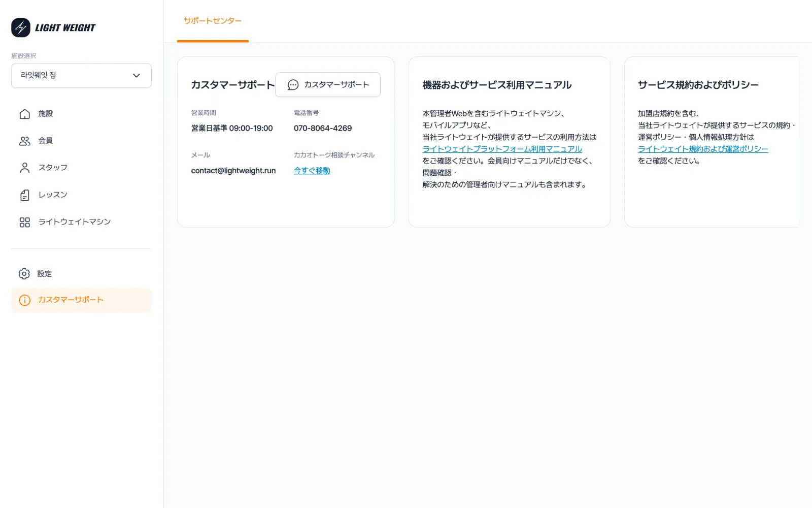
Task: Click the gear icon beside 設定
Action: coord(24,274)
